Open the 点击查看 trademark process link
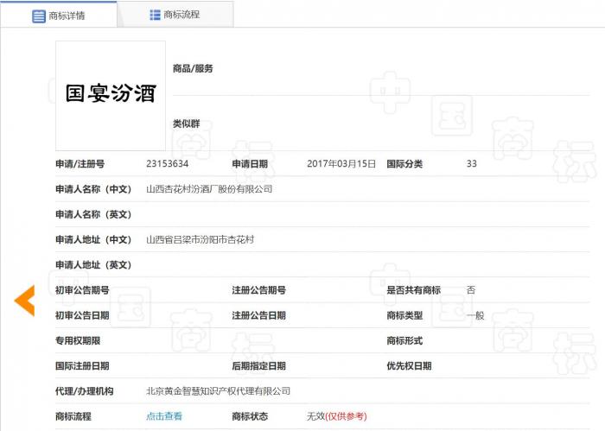This screenshot has width=605, height=431. [x=164, y=416]
